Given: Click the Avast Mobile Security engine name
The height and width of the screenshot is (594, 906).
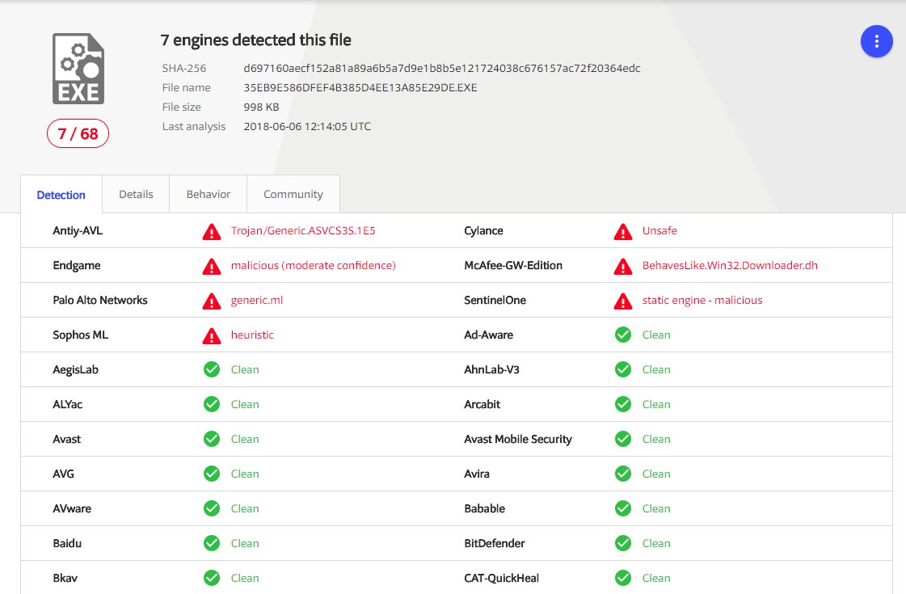Looking at the screenshot, I should point(518,439).
